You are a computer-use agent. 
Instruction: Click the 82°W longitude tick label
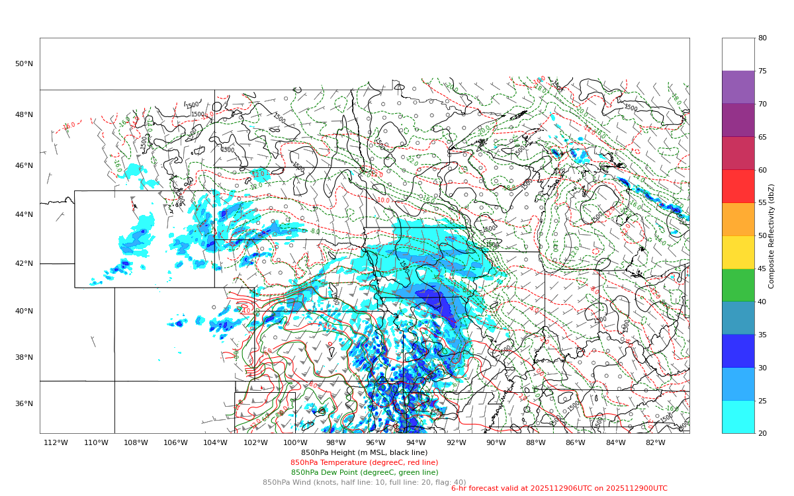656,443
